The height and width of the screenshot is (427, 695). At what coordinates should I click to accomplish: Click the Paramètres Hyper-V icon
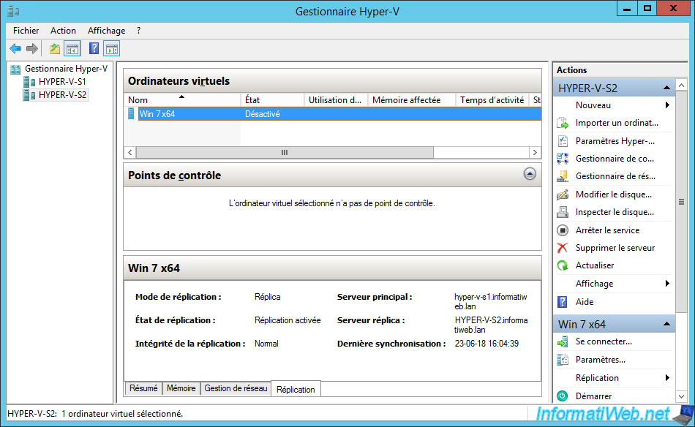click(563, 141)
